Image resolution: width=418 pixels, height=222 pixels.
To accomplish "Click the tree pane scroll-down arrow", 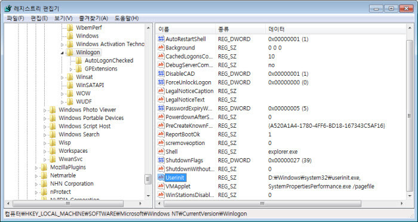I will pos(148,196).
